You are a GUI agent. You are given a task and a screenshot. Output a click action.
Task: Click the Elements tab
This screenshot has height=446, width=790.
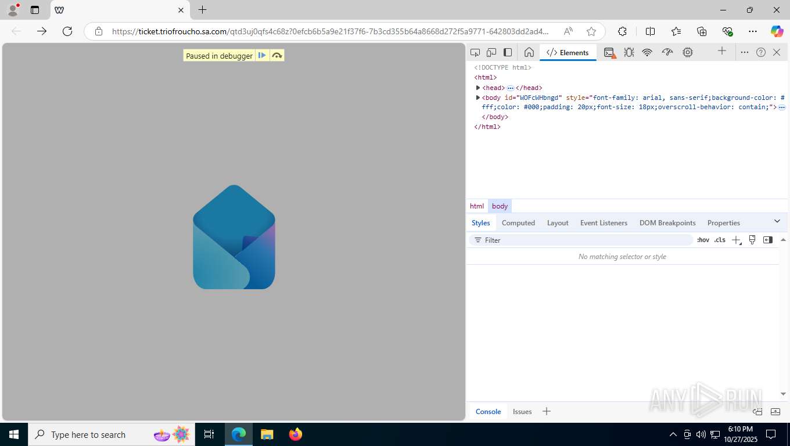(568, 52)
